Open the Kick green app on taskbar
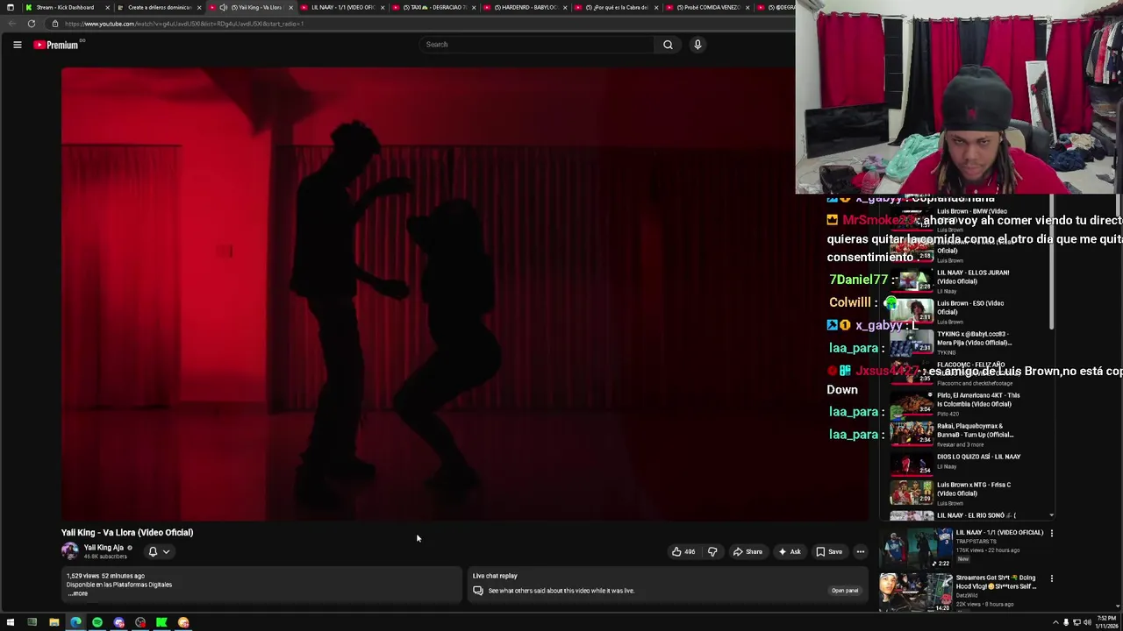 [x=161, y=622]
